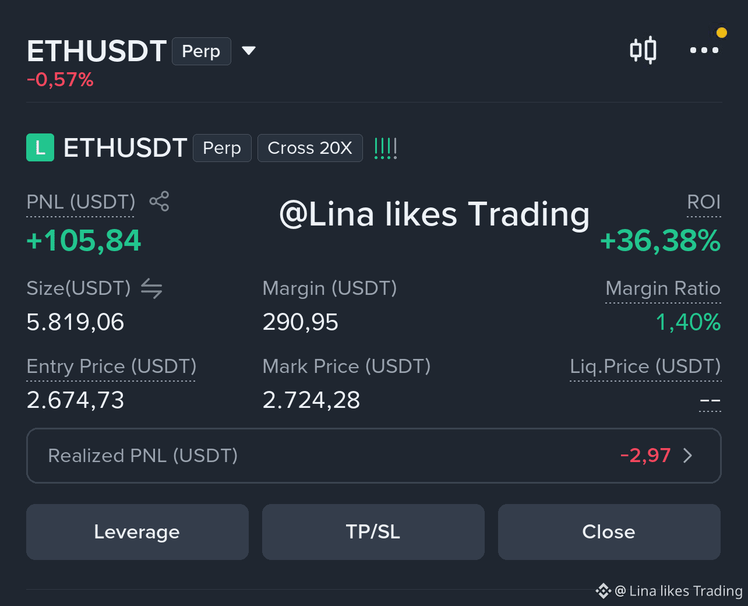Click the share icon next to PNL
748x606 pixels.
[159, 201]
